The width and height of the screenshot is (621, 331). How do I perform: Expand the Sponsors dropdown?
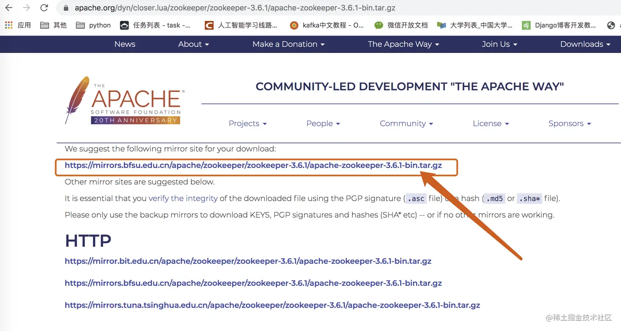click(x=570, y=123)
